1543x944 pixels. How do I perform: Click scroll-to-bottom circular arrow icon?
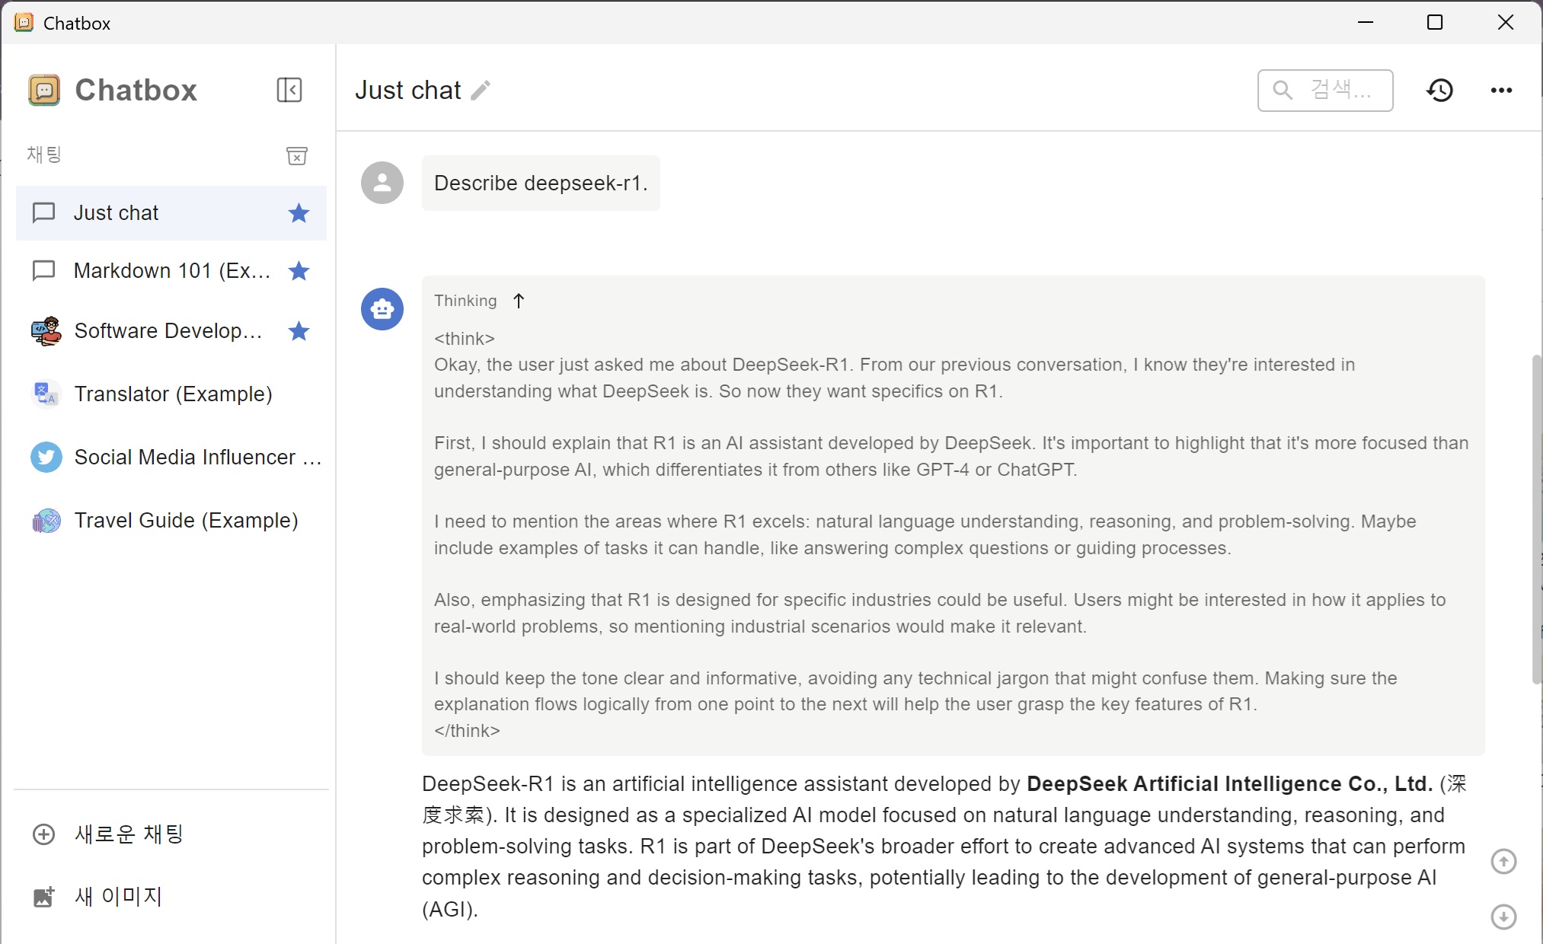pos(1503,916)
